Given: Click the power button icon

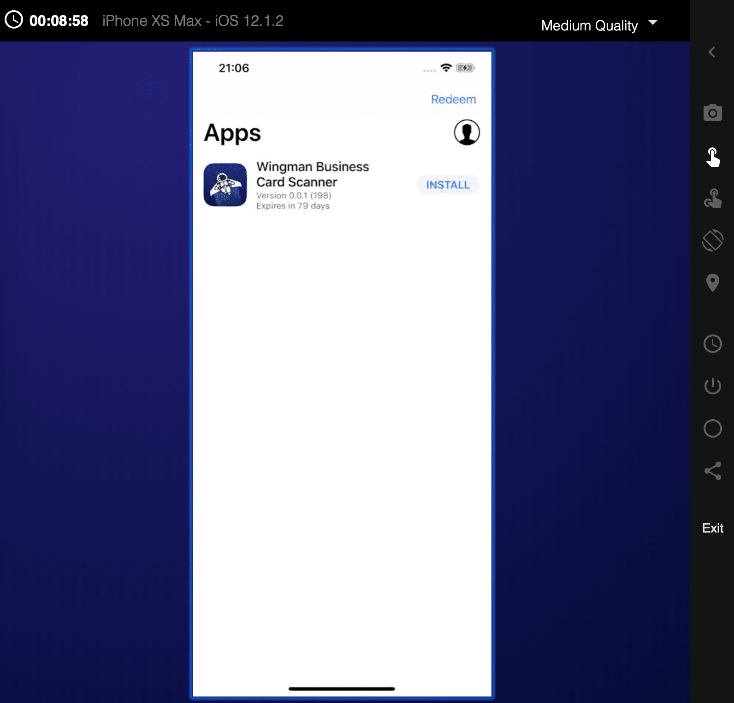Looking at the screenshot, I should 713,386.
